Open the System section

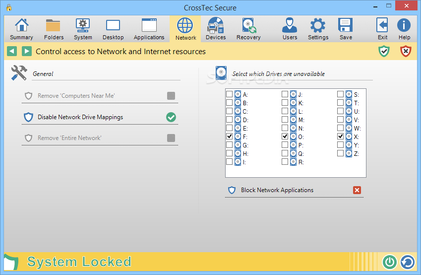(x=83, y=29)
